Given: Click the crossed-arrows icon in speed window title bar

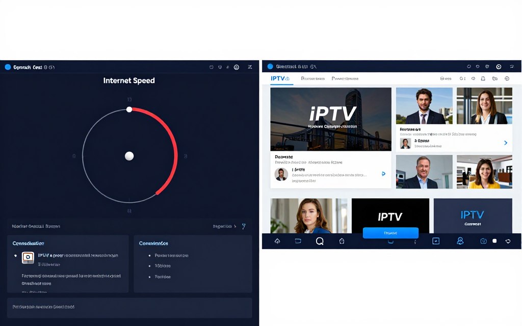Looking at the screenshot, I should (x=250, y=67).
